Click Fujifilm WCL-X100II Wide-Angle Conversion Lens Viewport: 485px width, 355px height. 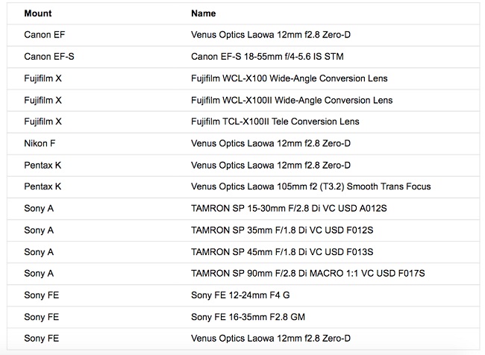(x=291, y=100)
